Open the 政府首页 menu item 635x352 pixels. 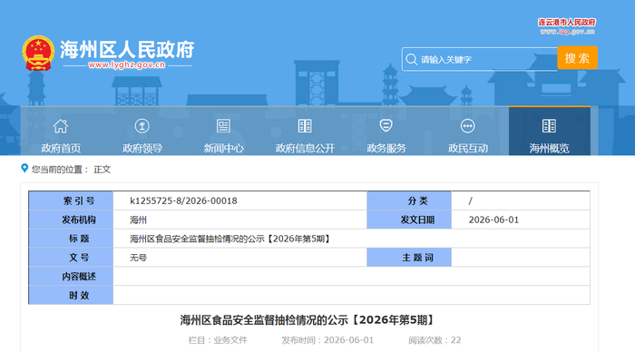[61, 148]
